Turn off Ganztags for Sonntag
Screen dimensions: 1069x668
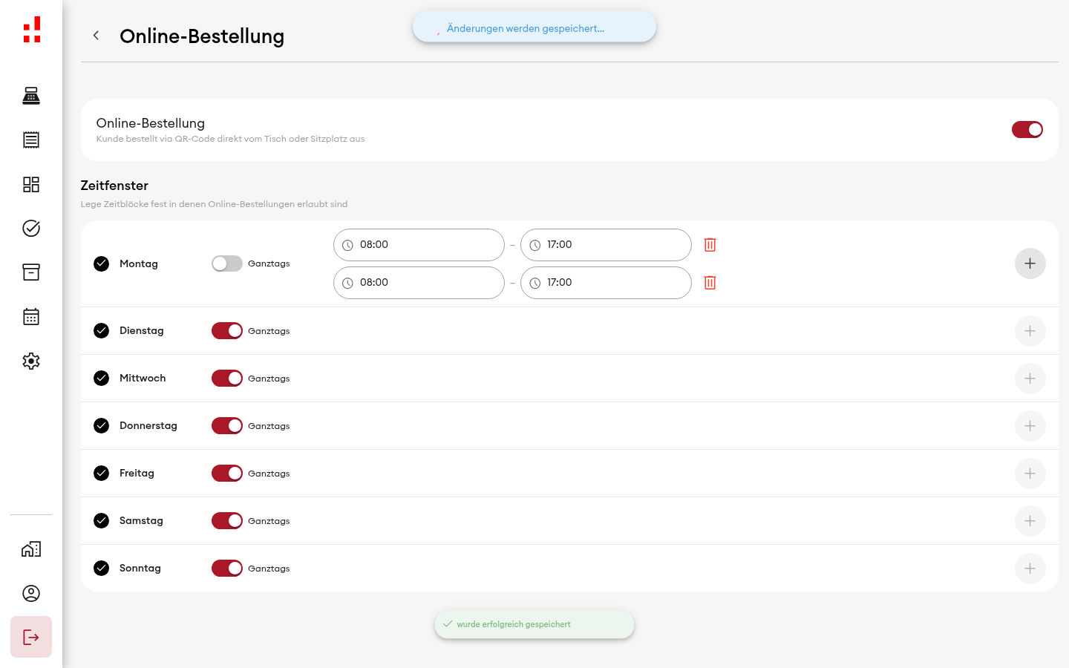click(x=227, y=569)
